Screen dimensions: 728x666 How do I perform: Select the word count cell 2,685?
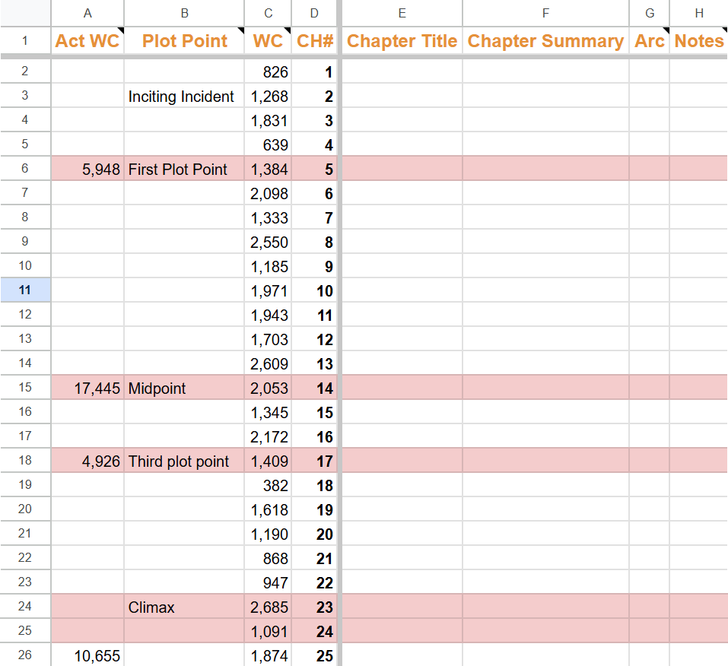click(x=269, y=607)
